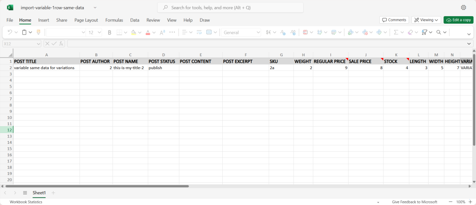476x205 pixels.
Task: Click the Fill Color bucket icon
Action: point(133,32)
